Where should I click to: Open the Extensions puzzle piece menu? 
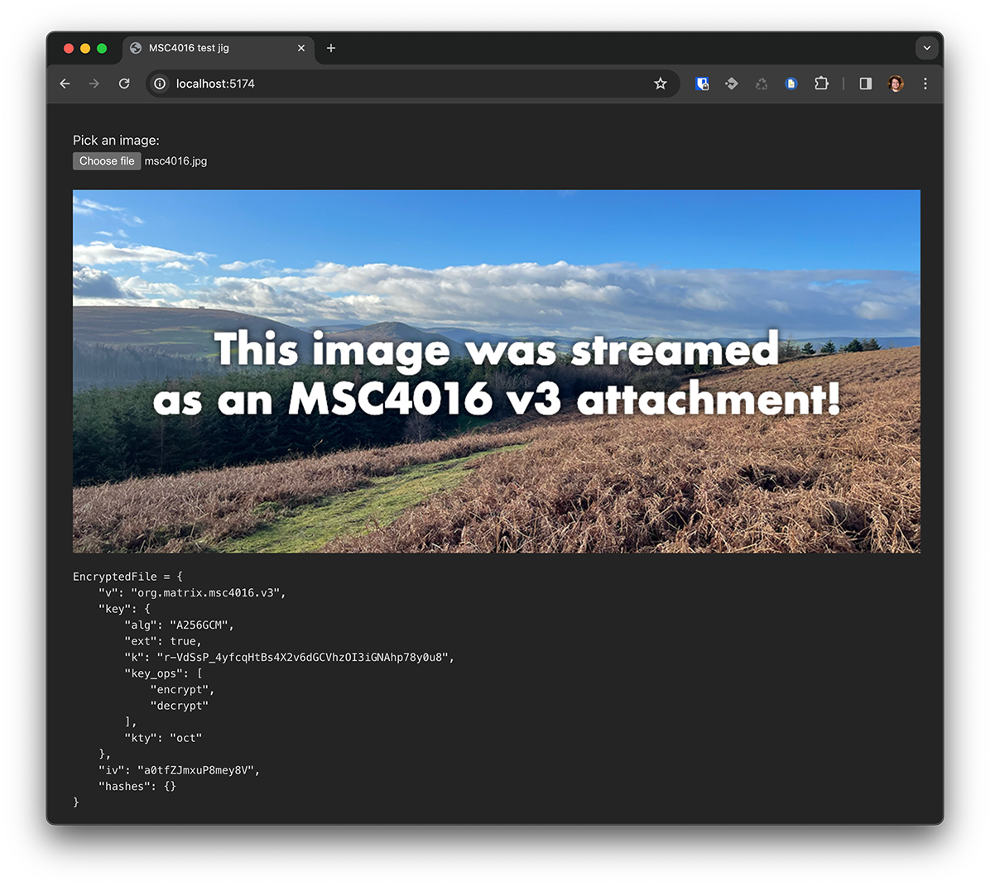[x=821, y=84]
